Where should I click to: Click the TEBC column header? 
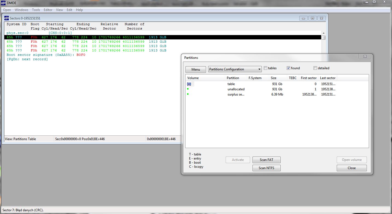pyautogui.click(x=293, y=78)
